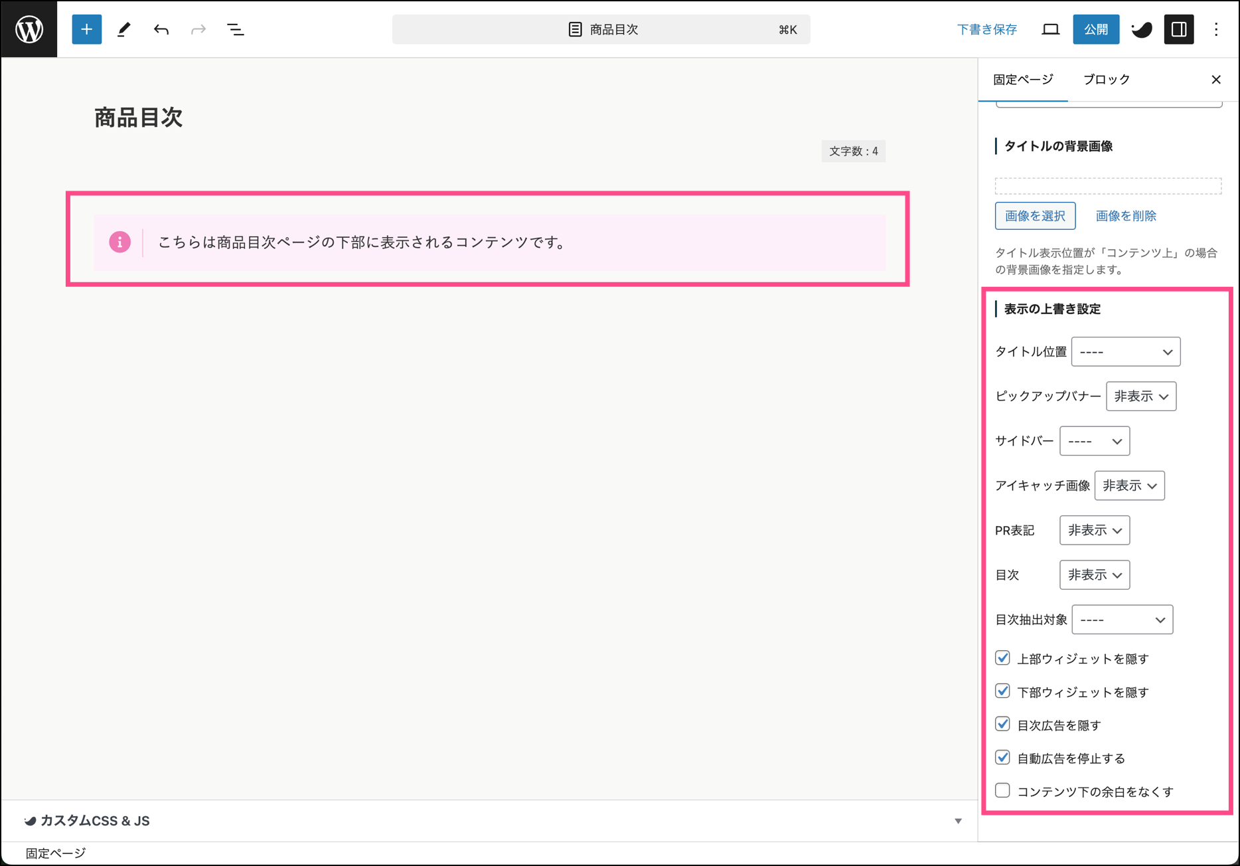Expand the ピックアップバナー dropdown
This screenshot has width=1240, height=866.
point(1140,396)
